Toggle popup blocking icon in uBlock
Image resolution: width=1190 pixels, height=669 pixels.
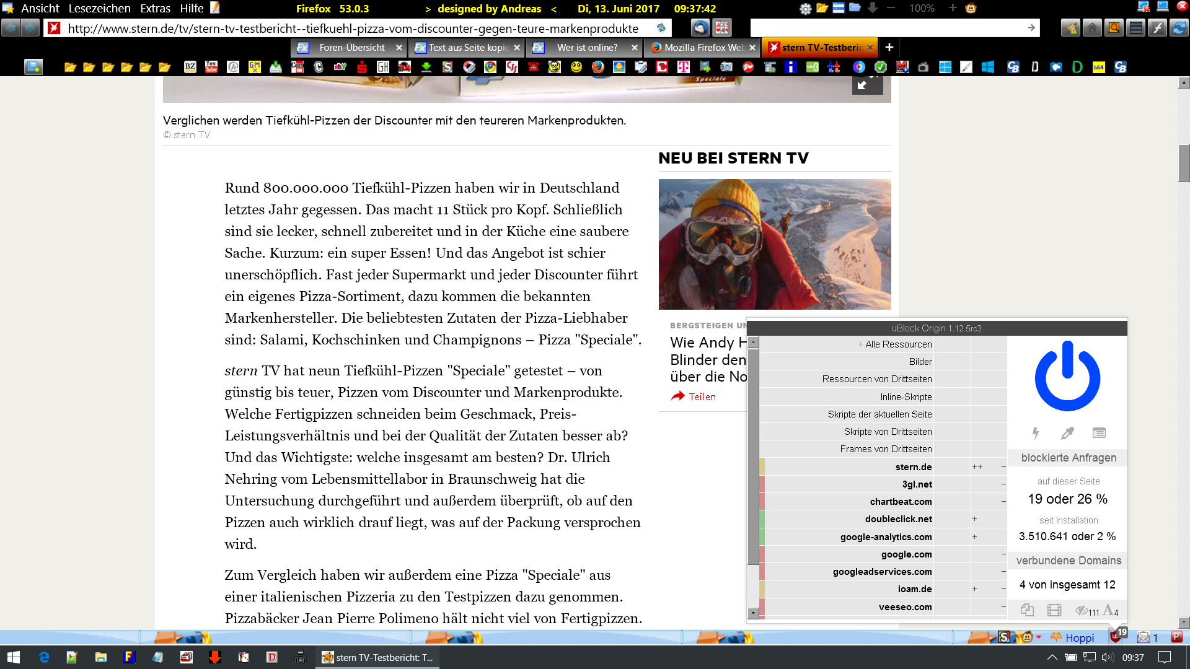1027,610
